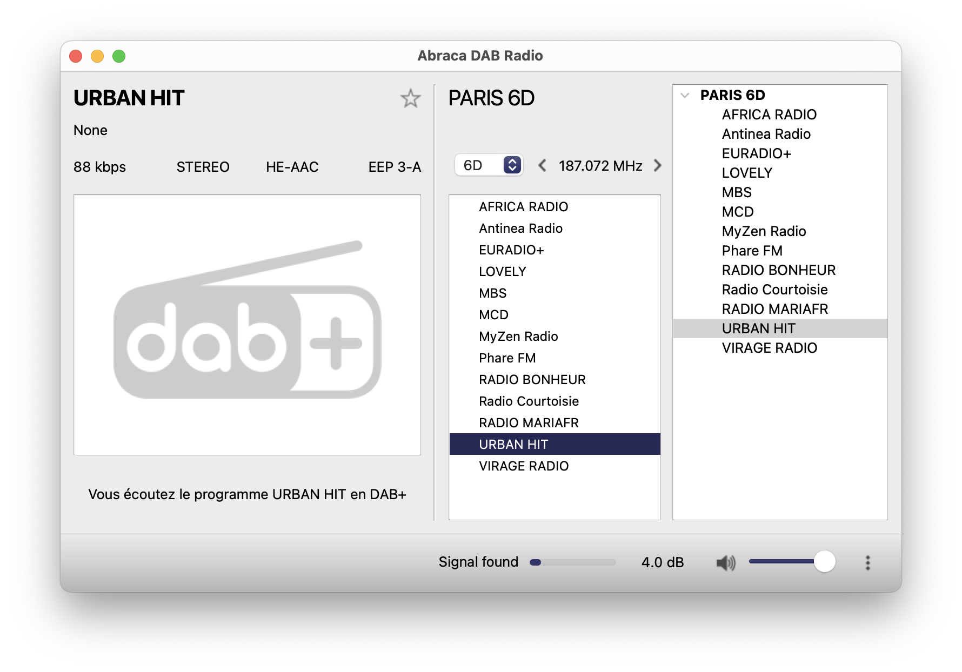Collapse the PARIS 6D ensemble tree

pos(685,96)
